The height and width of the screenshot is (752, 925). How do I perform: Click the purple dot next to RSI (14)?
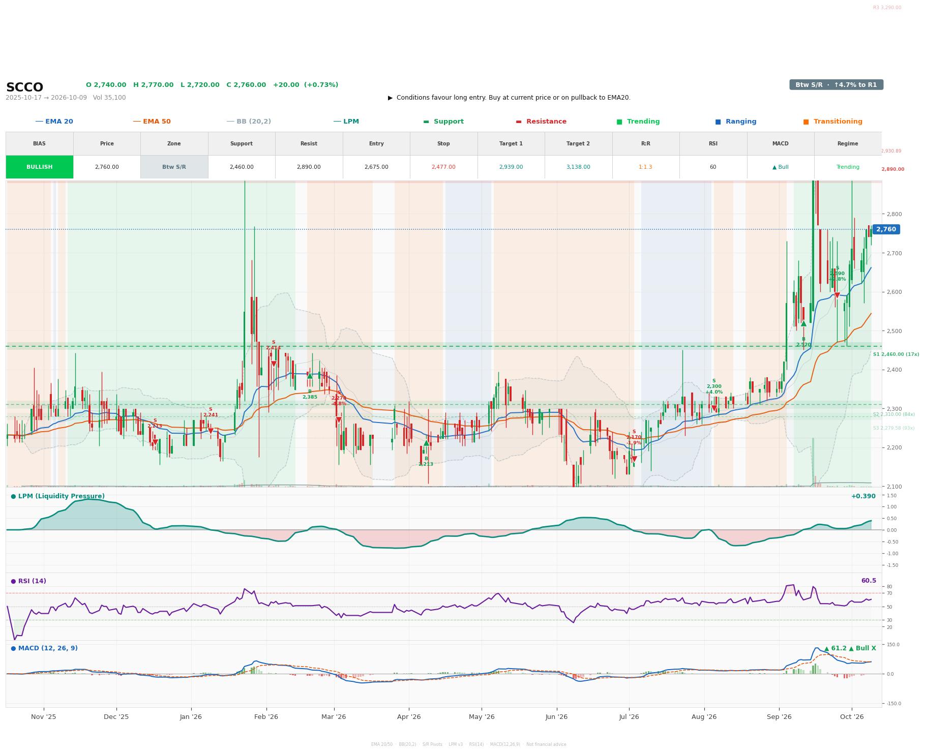[x=13, y=581]
